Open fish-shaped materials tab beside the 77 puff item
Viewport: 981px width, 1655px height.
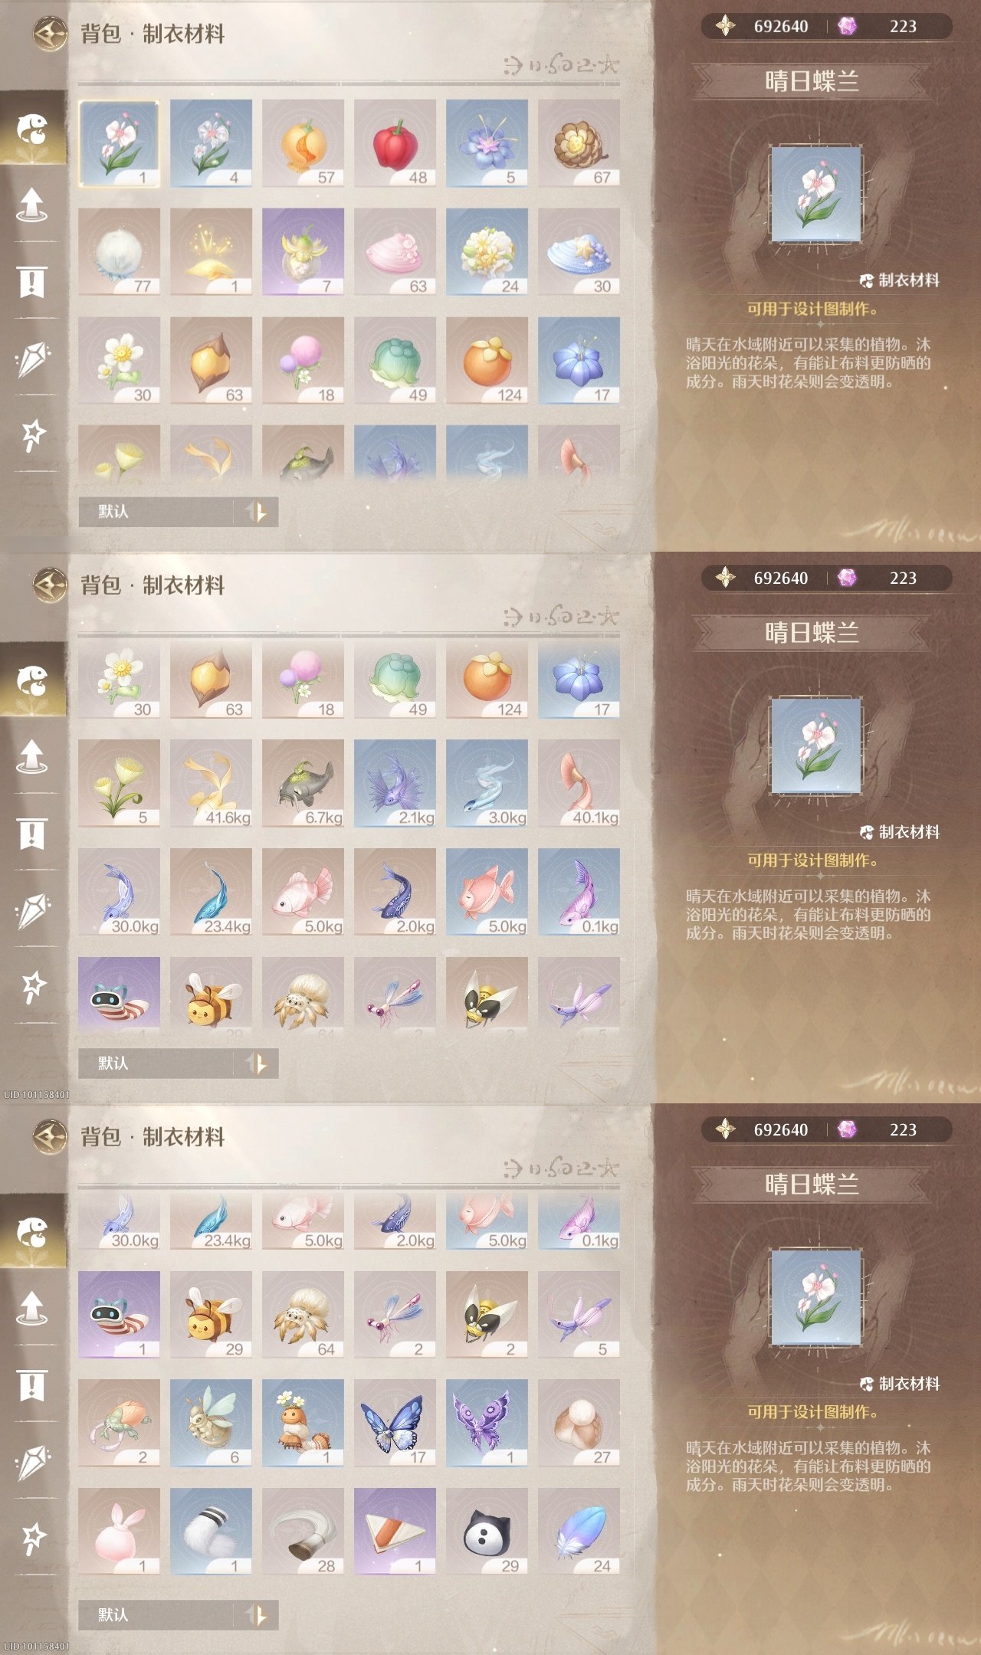click(32, 129)
